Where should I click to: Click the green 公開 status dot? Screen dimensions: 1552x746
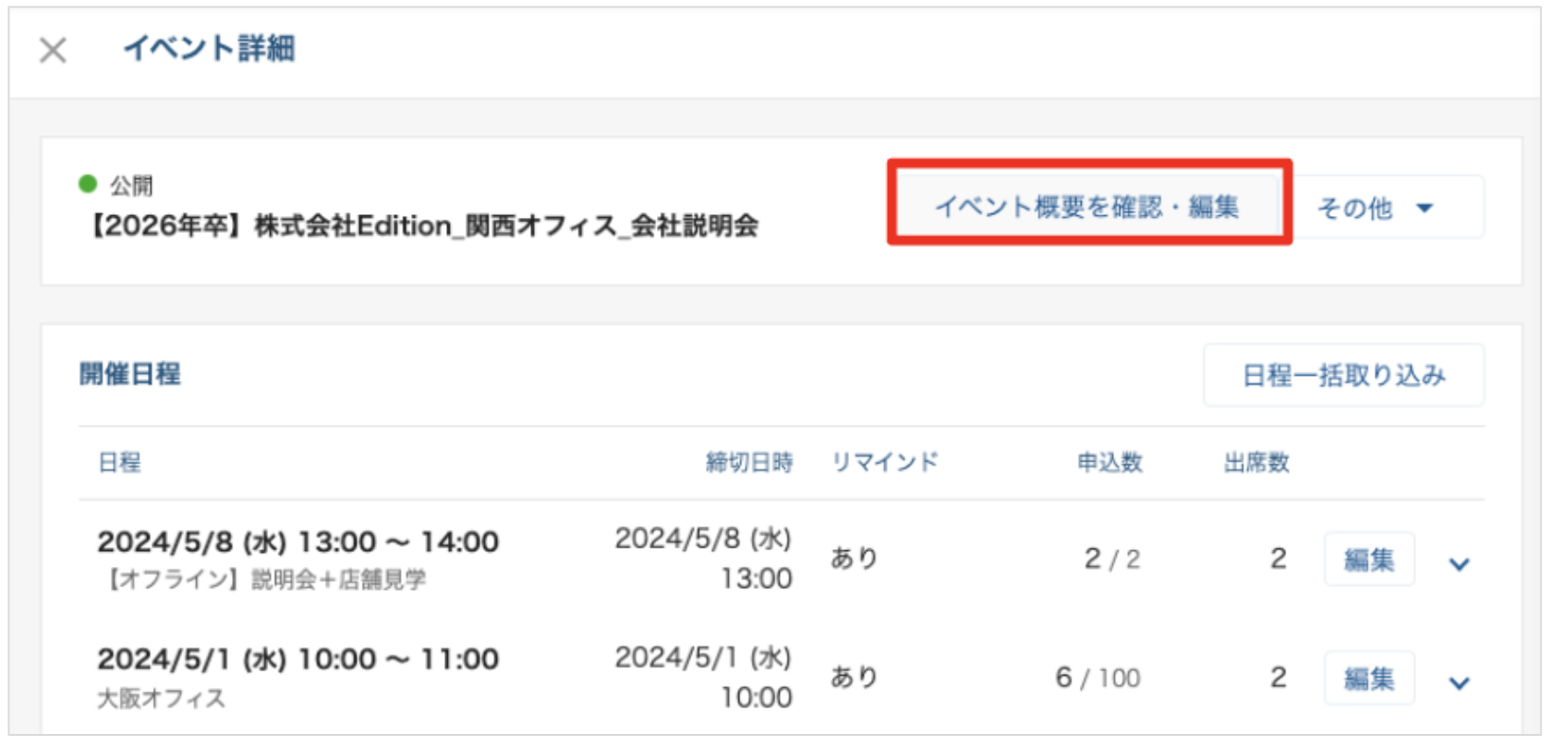[x=88, y=185]
